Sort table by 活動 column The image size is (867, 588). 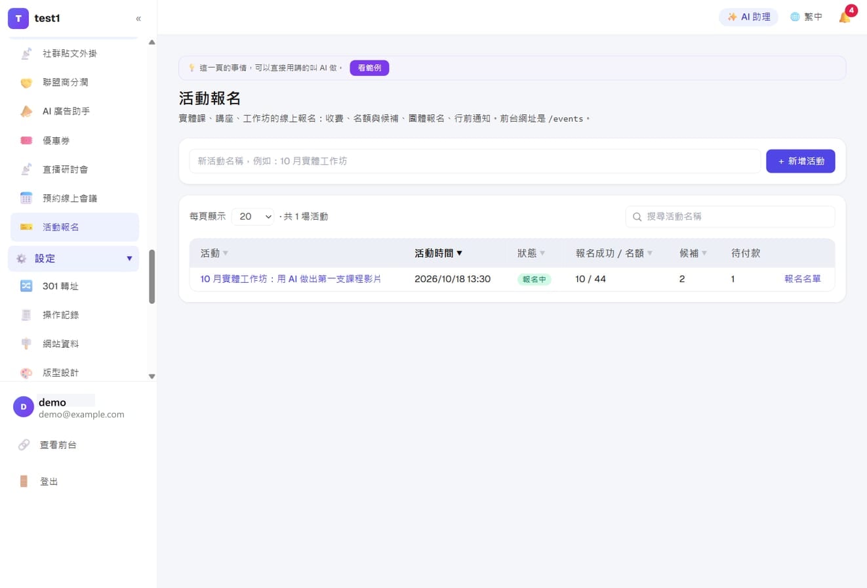pyautogui.click(x=214, y=253)
